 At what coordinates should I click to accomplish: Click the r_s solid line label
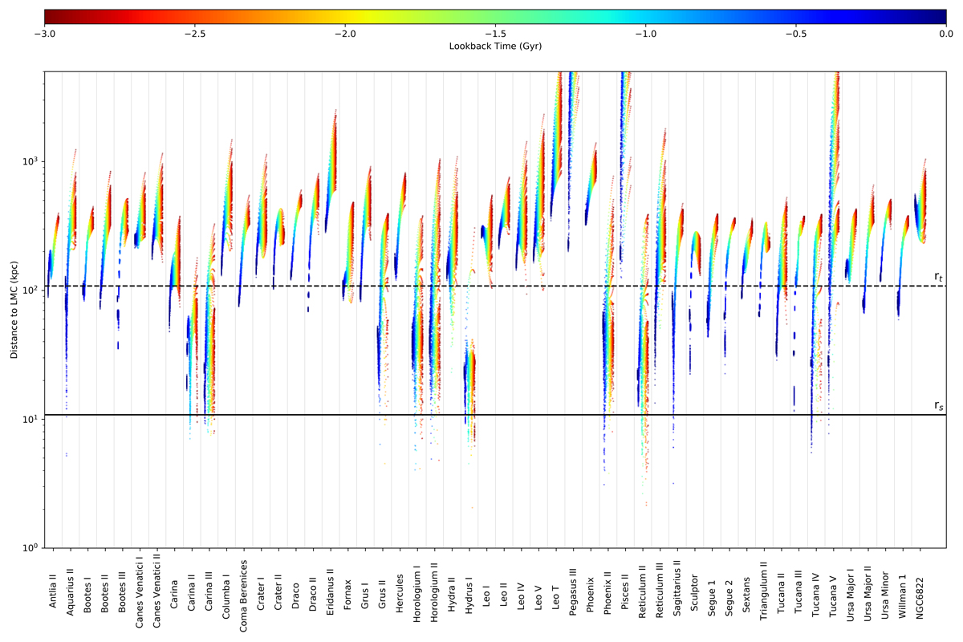pyautogui.click(x=937, y=406)
